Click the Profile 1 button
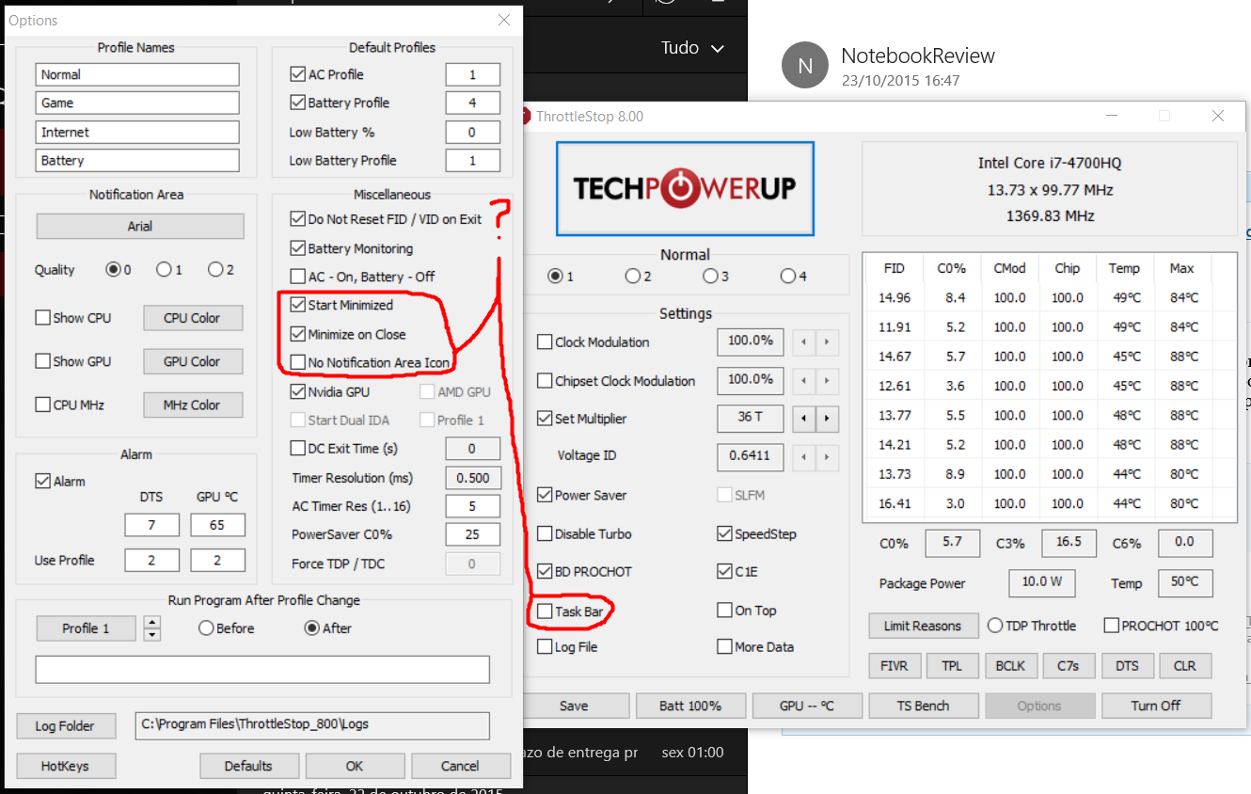 pos(86,628)
